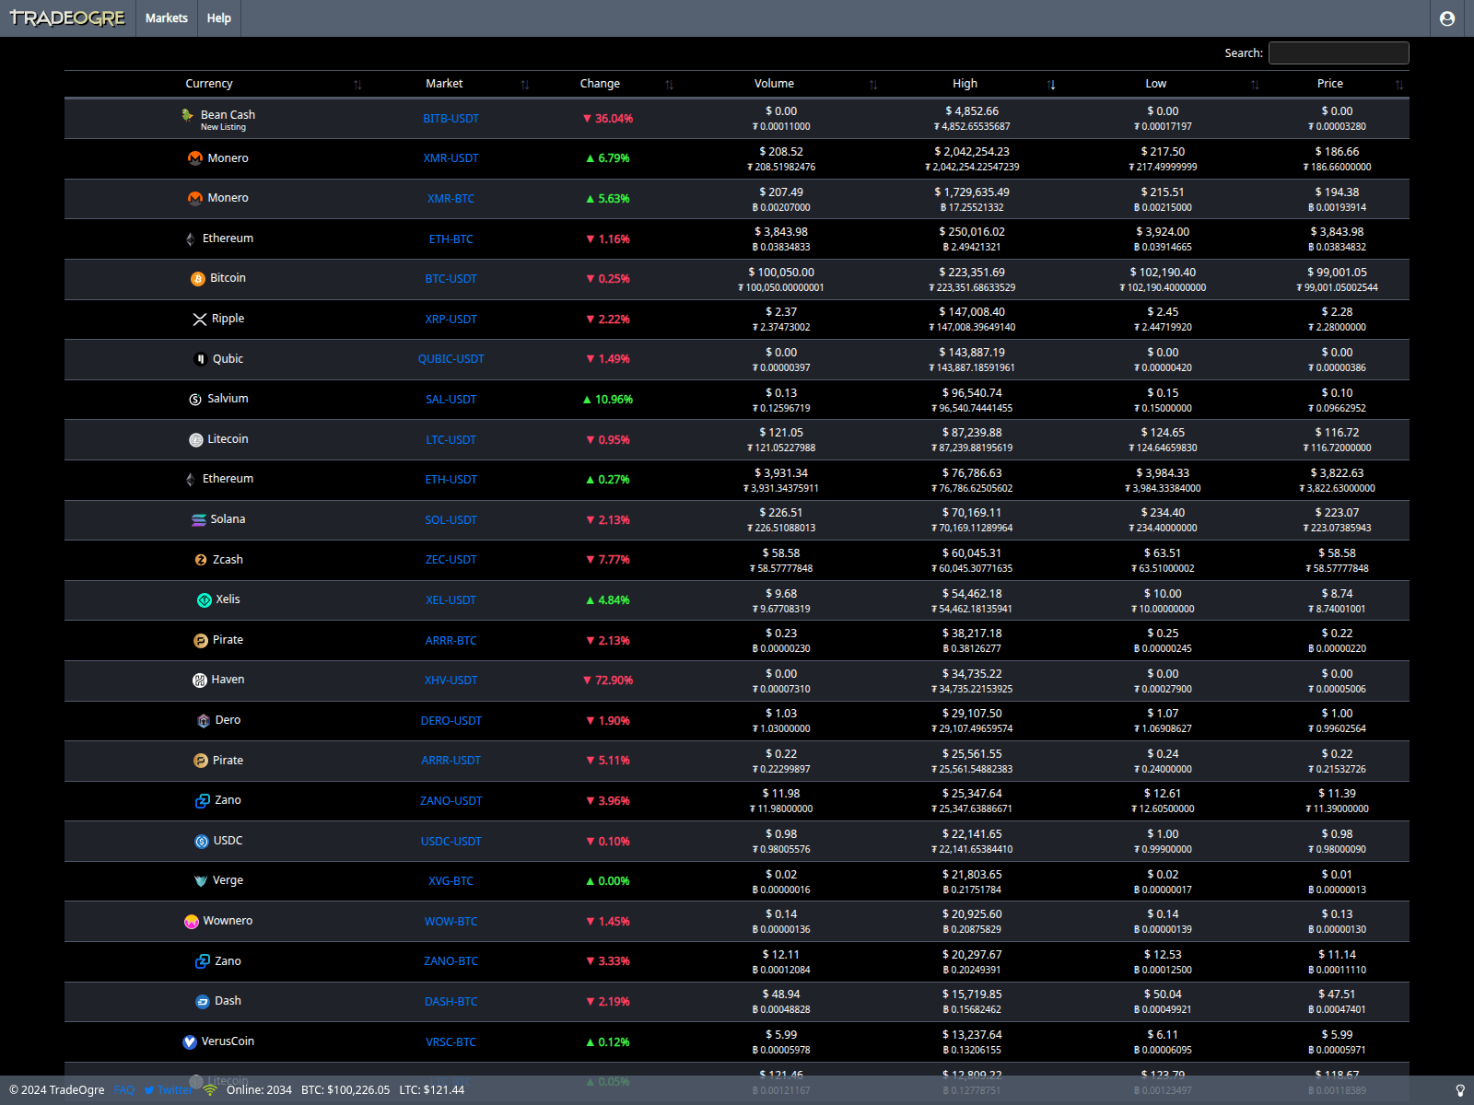Open the Twitter link in footer

[169, 1090]
